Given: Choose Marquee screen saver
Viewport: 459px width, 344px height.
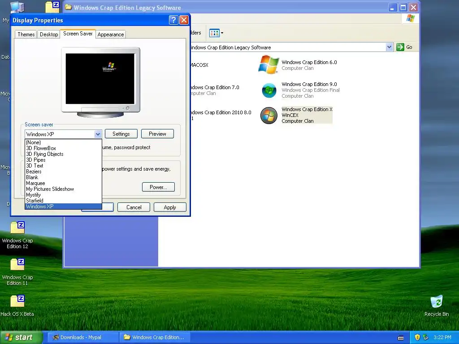Looking at the screenshot, I should coord(63,183).
